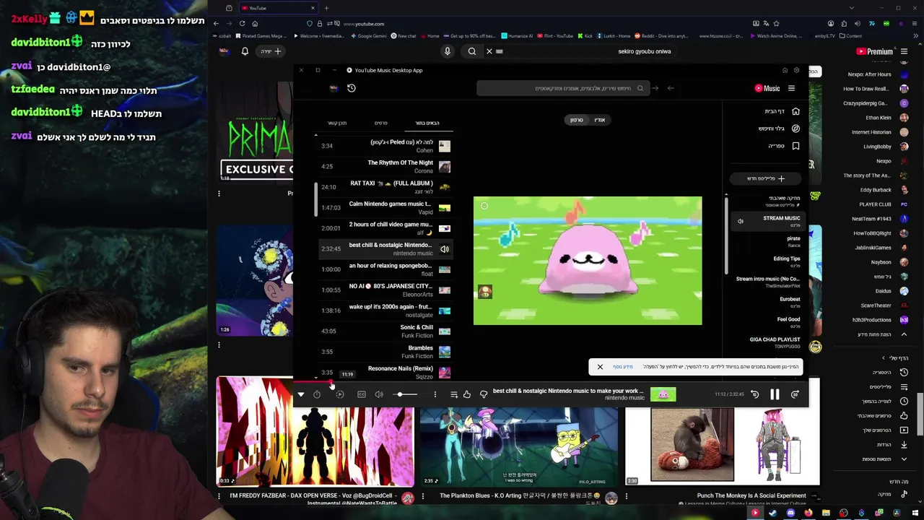Open more options three-dot menu in player bar
The width and height of the screenshot is (924, 520).
tap(435, 394)
